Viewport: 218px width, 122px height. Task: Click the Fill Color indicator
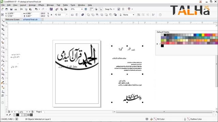click(x=159, y=119)
